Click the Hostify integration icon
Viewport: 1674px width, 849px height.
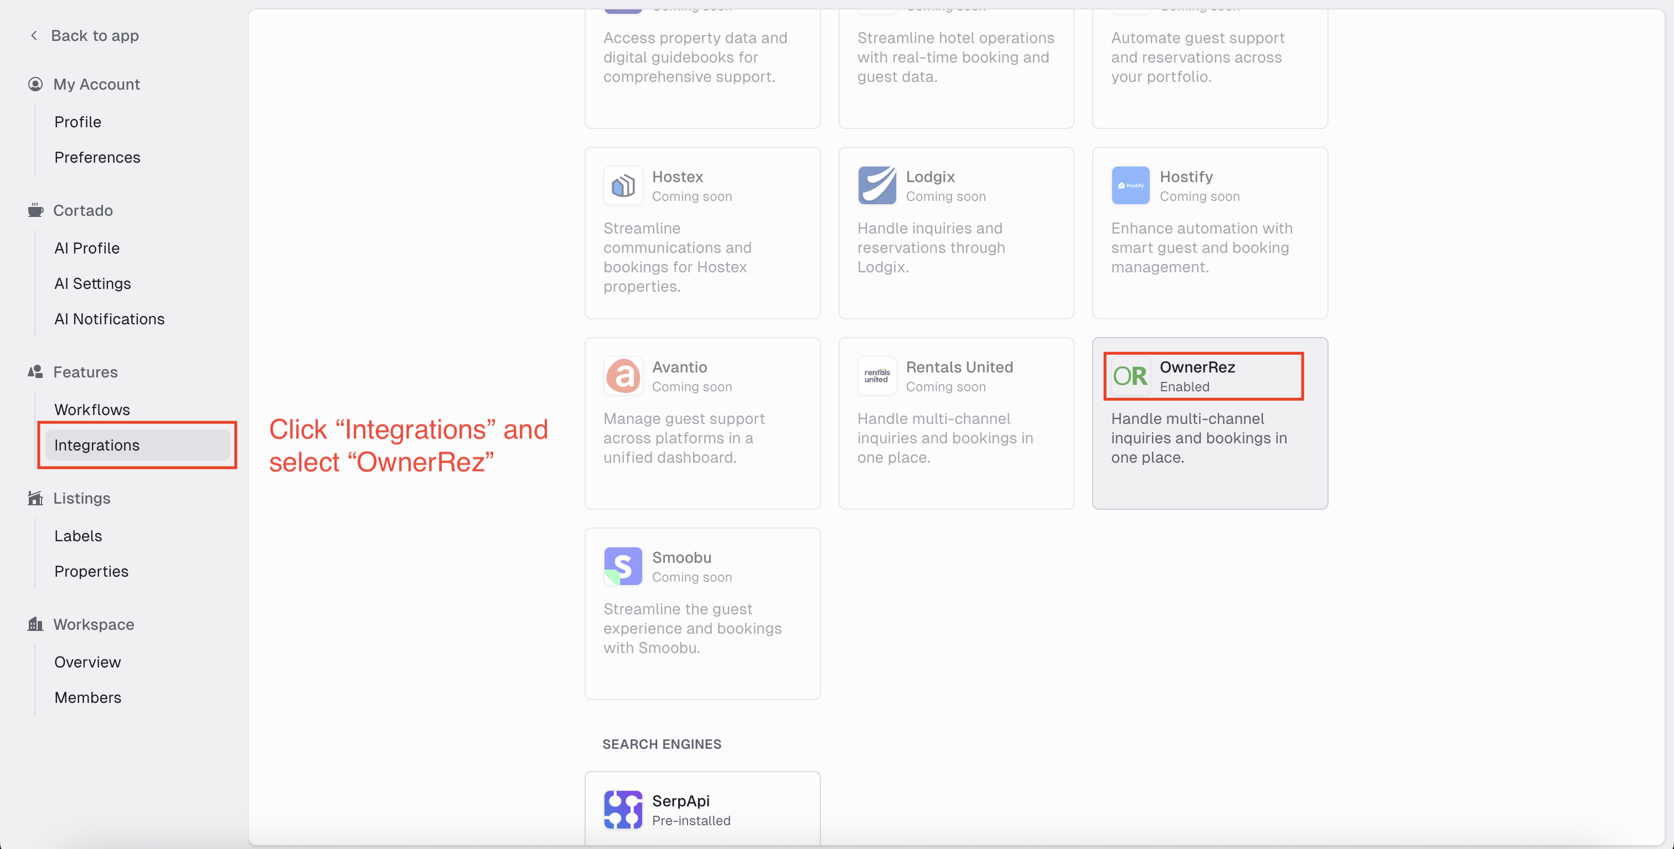[x=1130, y=185]
